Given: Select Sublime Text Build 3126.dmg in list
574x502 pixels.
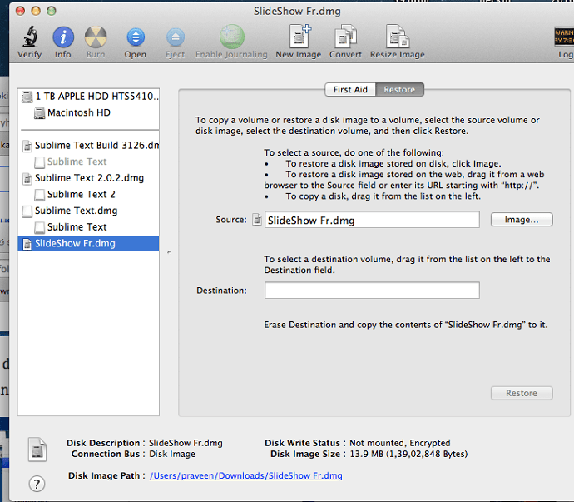Looking at the screenshot, I should 88,146.
